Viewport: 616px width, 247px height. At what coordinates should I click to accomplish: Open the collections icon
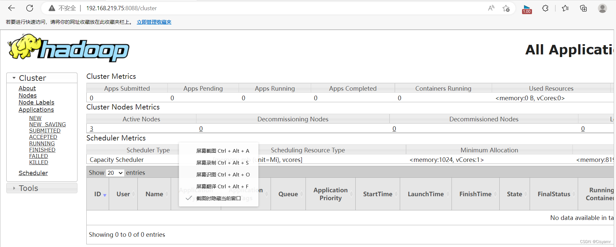tap(583, 8)
